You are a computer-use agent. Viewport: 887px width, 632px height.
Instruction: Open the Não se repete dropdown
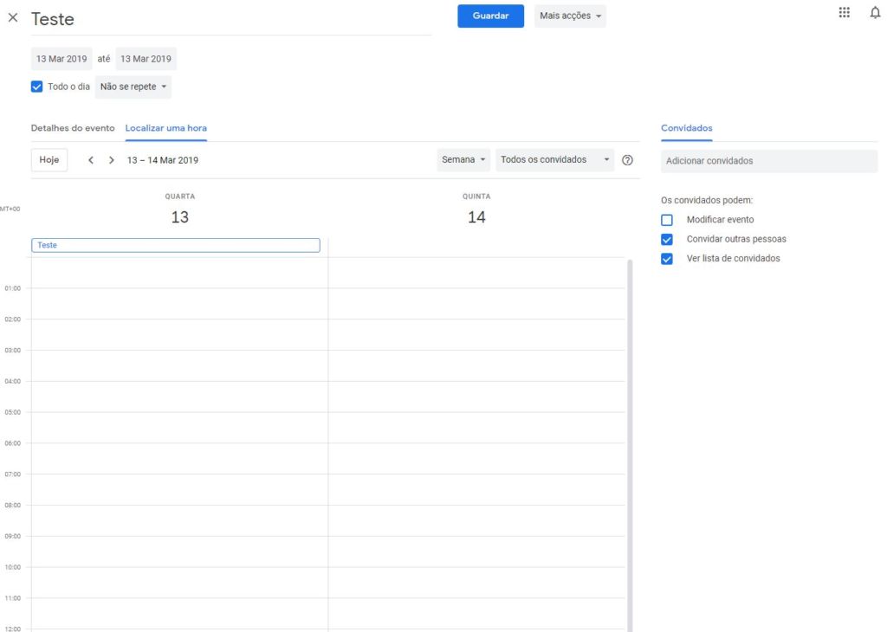133,87
